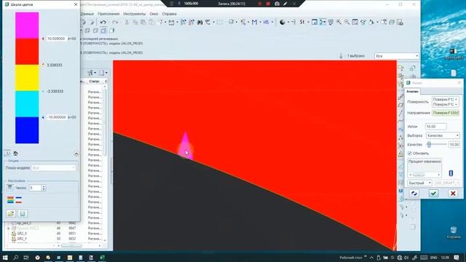Click the blue info icon in analysis dialog

(451, 173)
